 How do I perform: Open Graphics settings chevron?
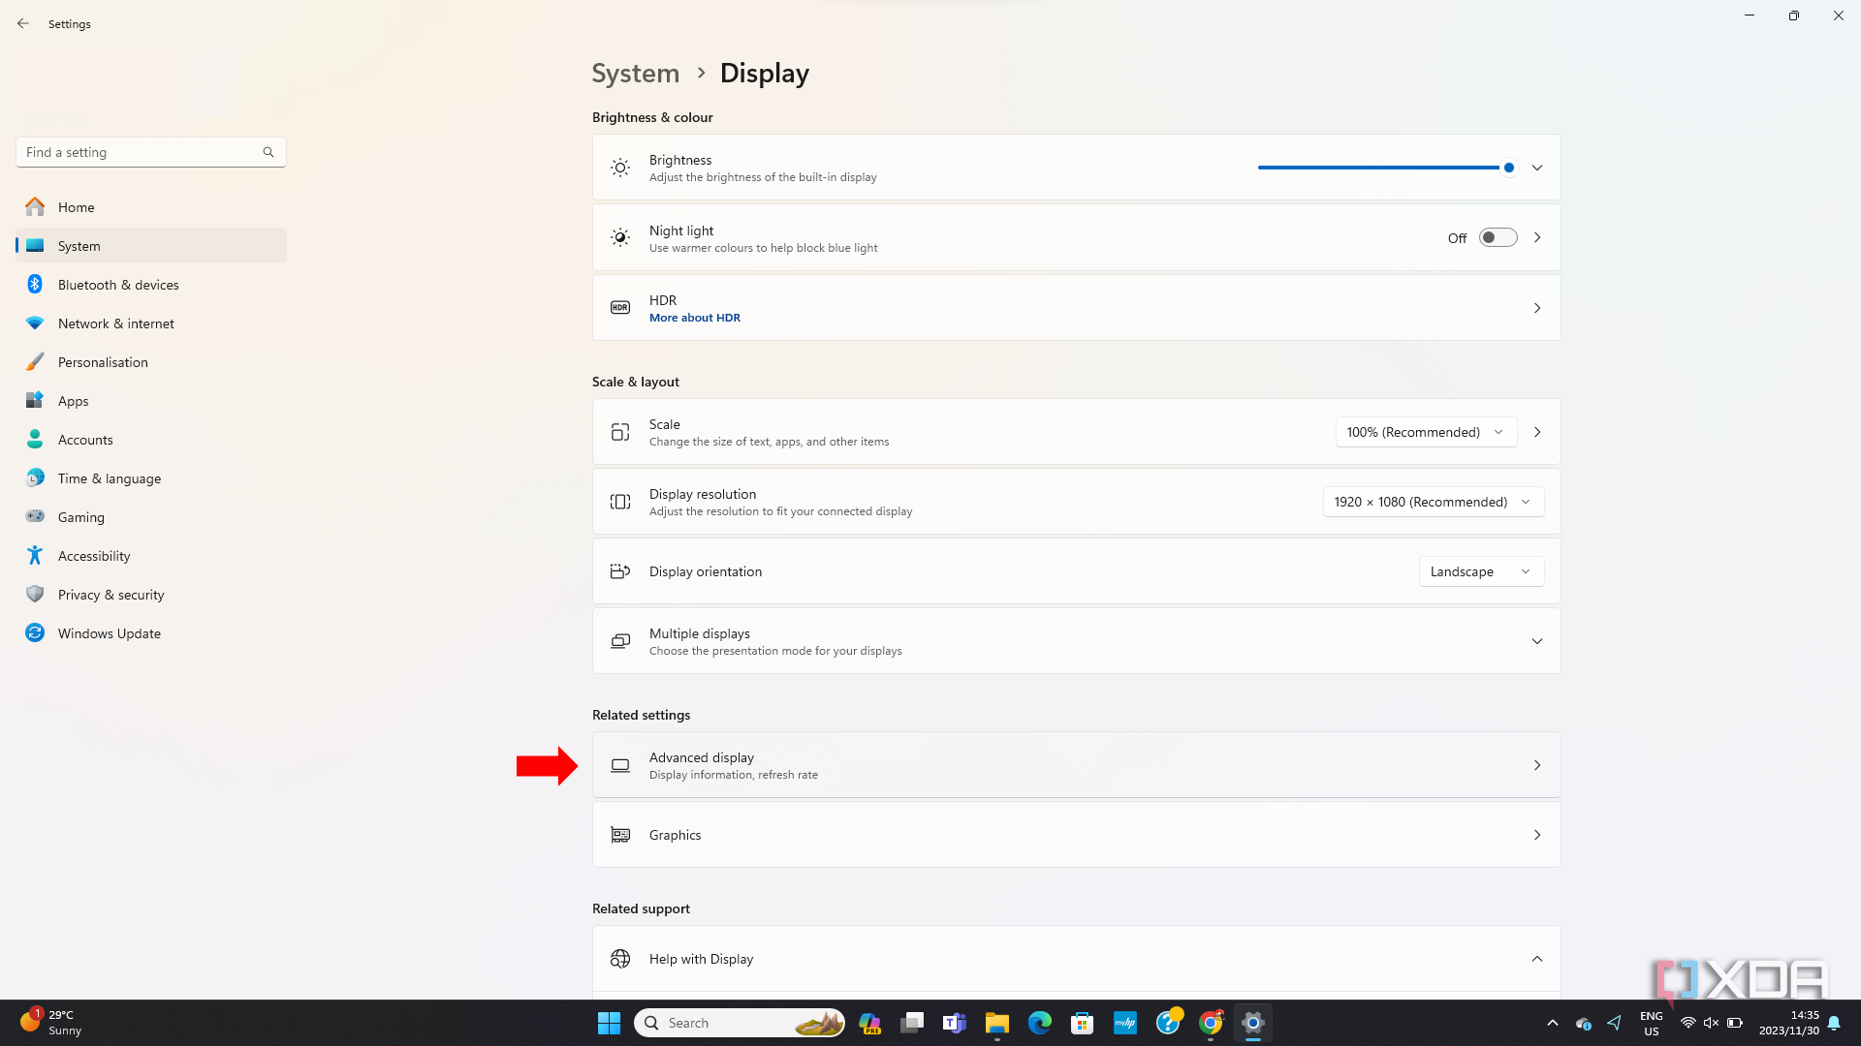click(x=1537, y=835)
